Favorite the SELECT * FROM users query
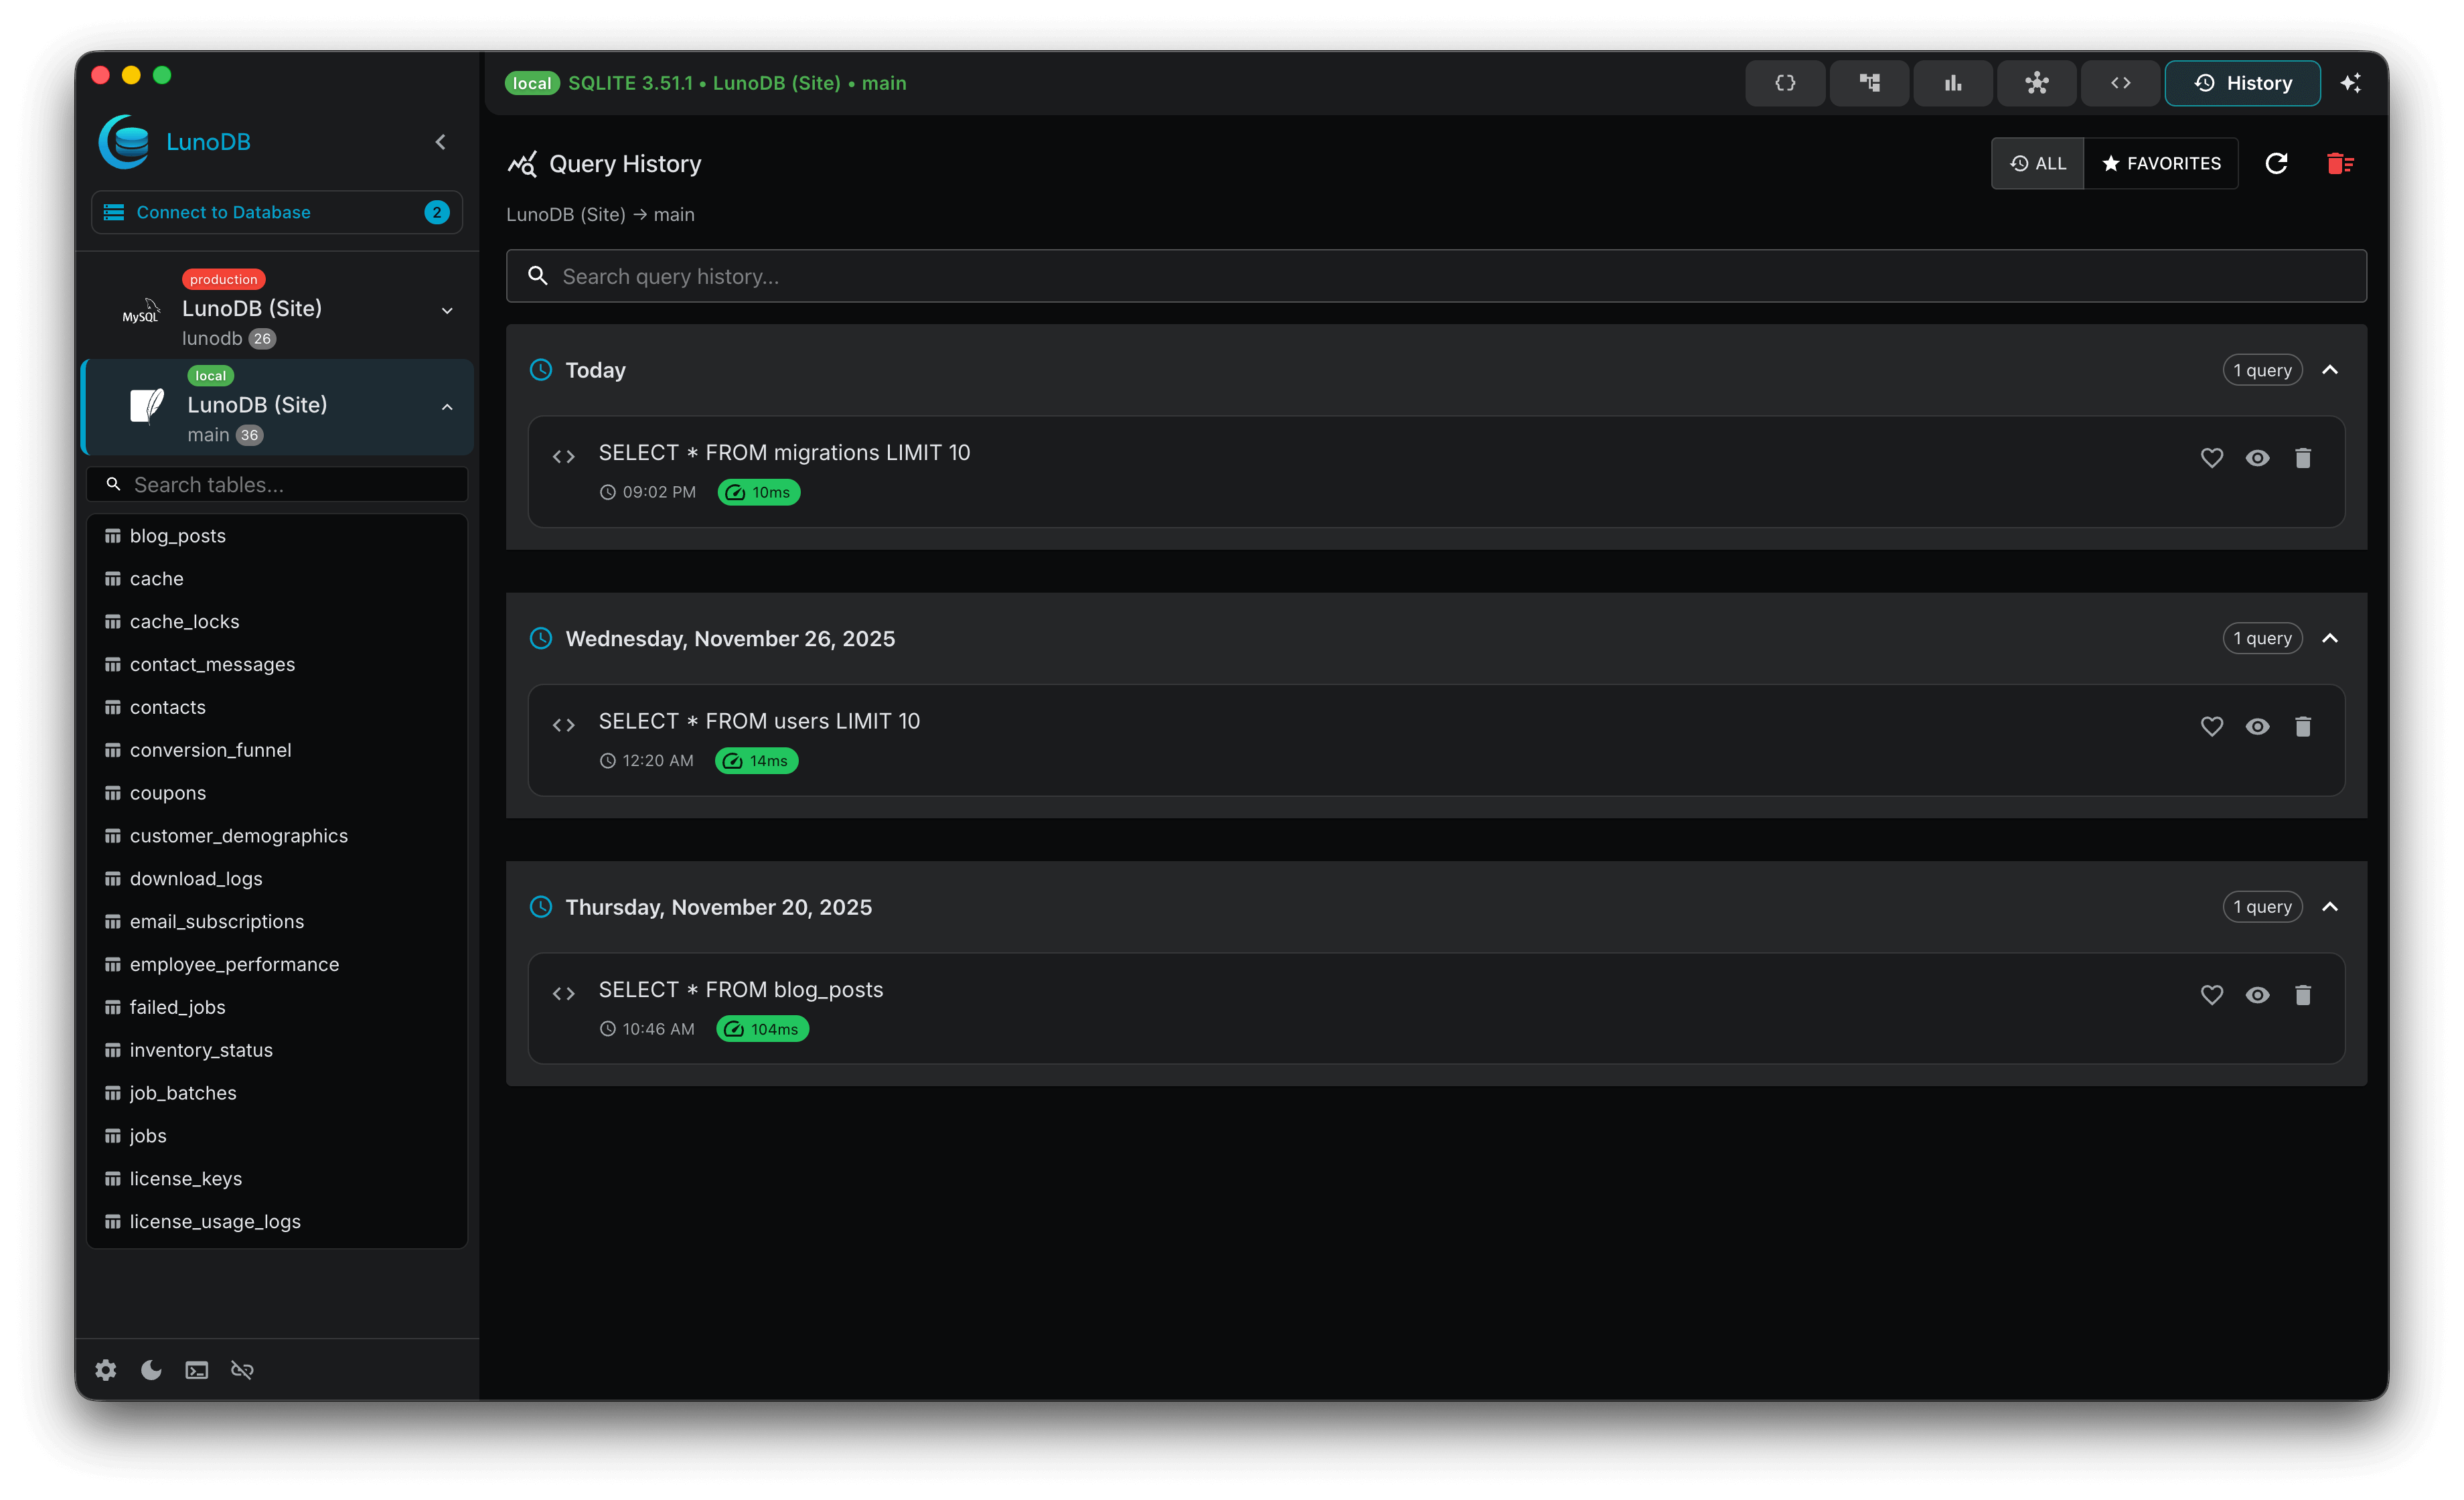Viewport: 2464px width, 1500px height. (x=2212, y=726)
